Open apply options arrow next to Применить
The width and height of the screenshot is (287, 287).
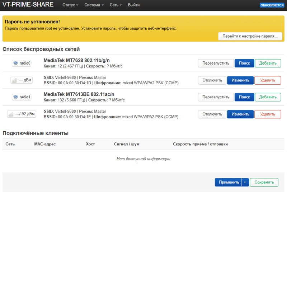point(245,182)
